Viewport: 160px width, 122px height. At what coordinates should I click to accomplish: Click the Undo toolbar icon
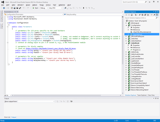click(x=24, y=8)
